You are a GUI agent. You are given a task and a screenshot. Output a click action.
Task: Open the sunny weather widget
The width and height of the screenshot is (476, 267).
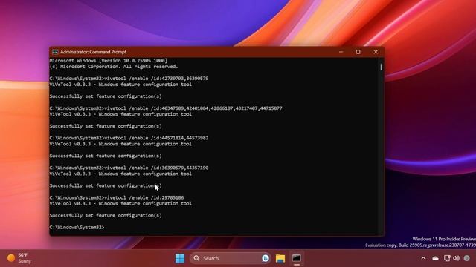[19, 258]
